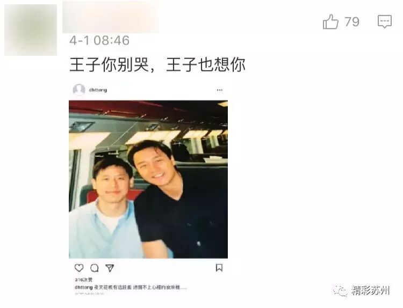Click the 精彩苏州 watermark text
The image size is (403, 308).
(371, 291)
